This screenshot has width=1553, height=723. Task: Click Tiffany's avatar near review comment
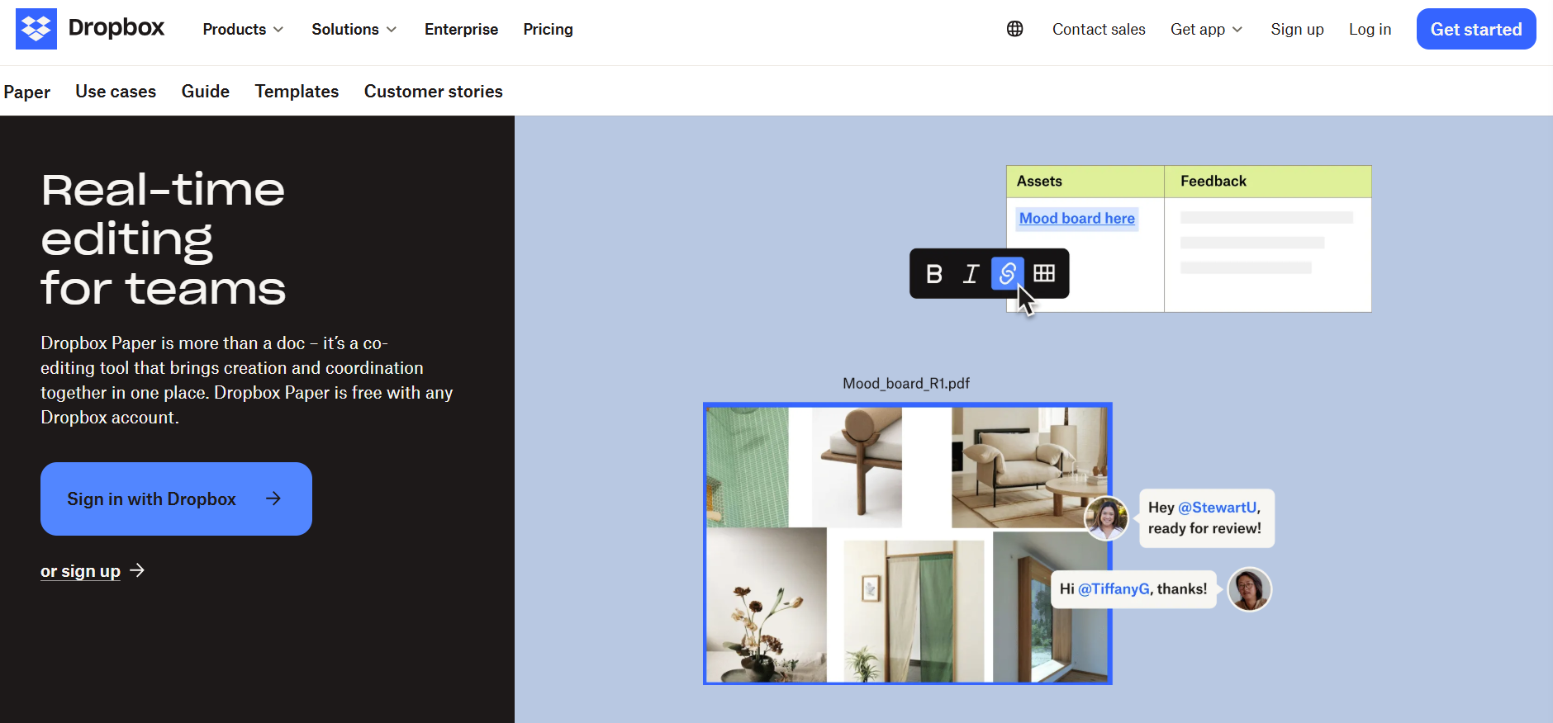pos(1106,518)
